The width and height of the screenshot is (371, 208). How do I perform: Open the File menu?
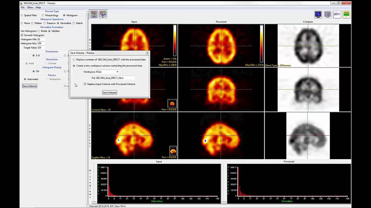pos(23,7)
